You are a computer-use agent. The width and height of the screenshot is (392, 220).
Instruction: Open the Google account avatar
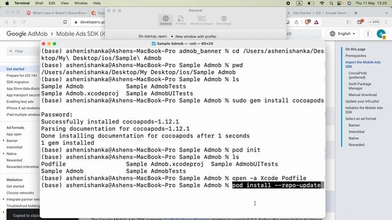point(381,34)
